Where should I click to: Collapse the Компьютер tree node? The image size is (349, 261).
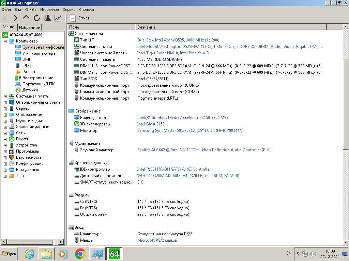tap(5, 41)
